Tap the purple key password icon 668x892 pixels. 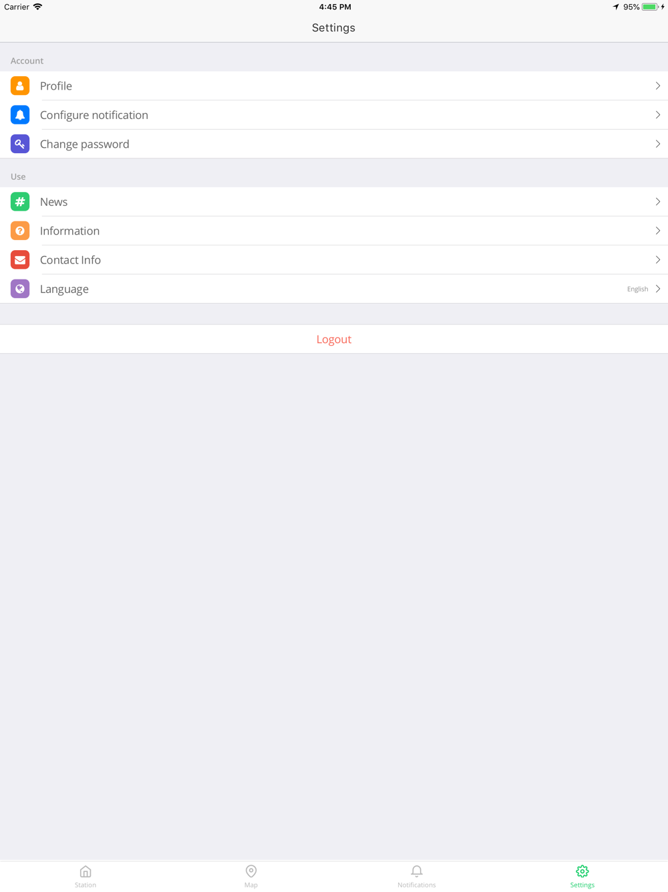pos(20,144)
